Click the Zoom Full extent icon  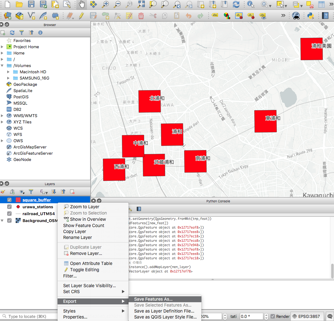(141, 4)
